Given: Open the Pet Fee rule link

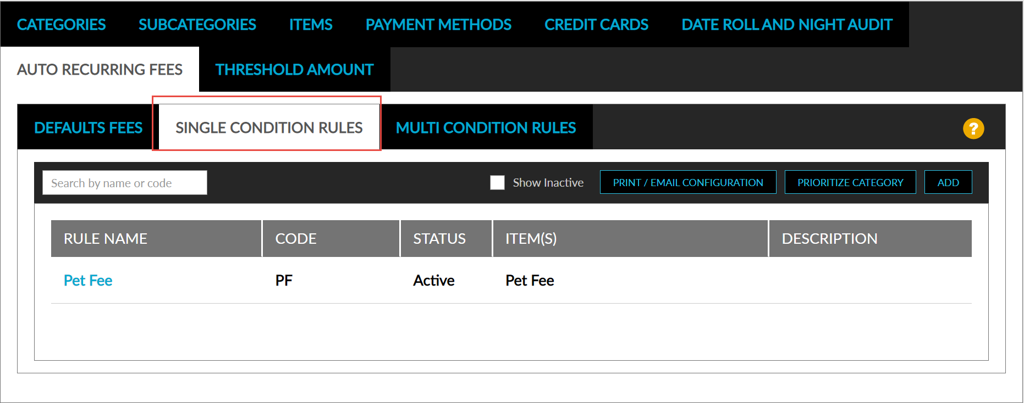Looking at the screenshot, I should tap(88, 281).
